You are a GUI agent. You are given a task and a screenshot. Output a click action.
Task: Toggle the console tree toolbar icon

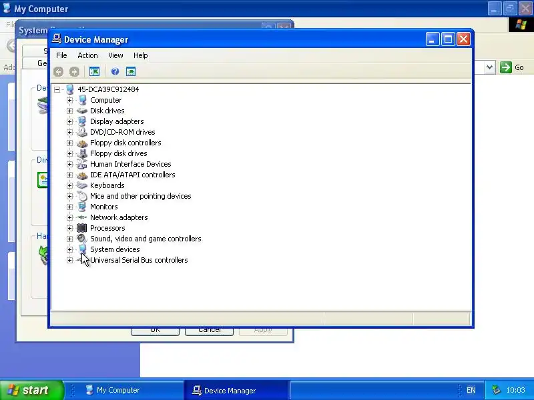tap(94, 71)
